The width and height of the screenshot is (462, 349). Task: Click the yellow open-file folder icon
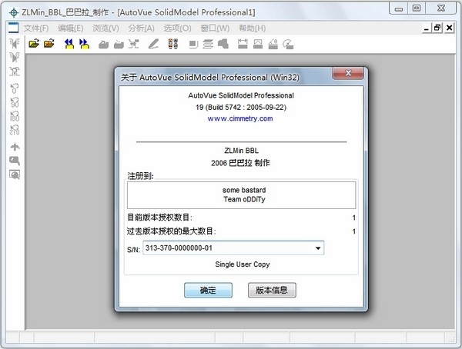[x=34, y=44]
